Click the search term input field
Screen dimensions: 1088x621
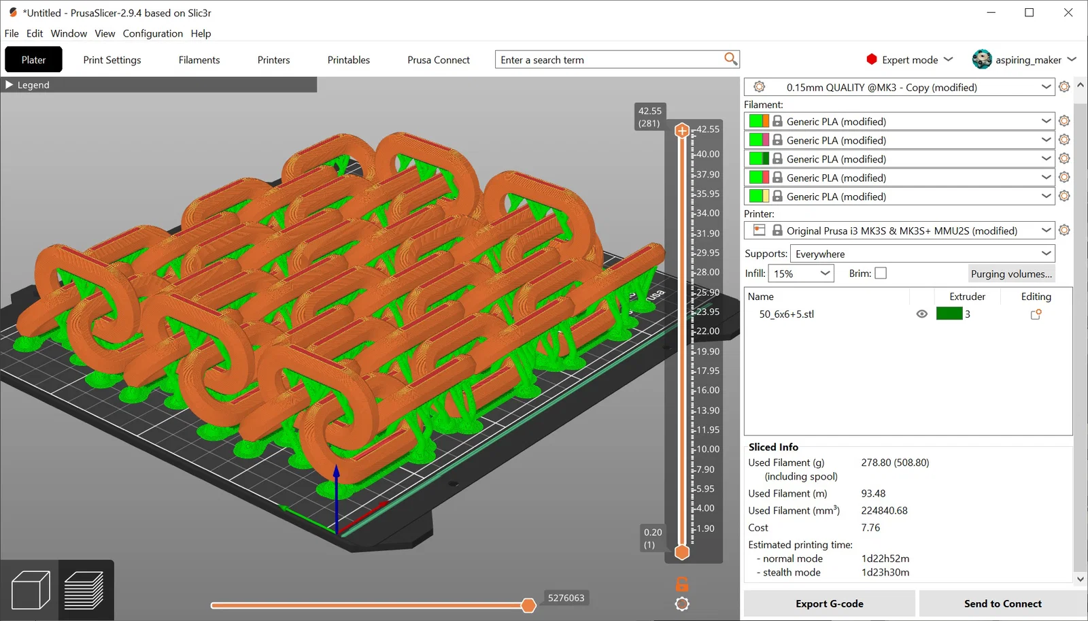(x=611, y=59)
